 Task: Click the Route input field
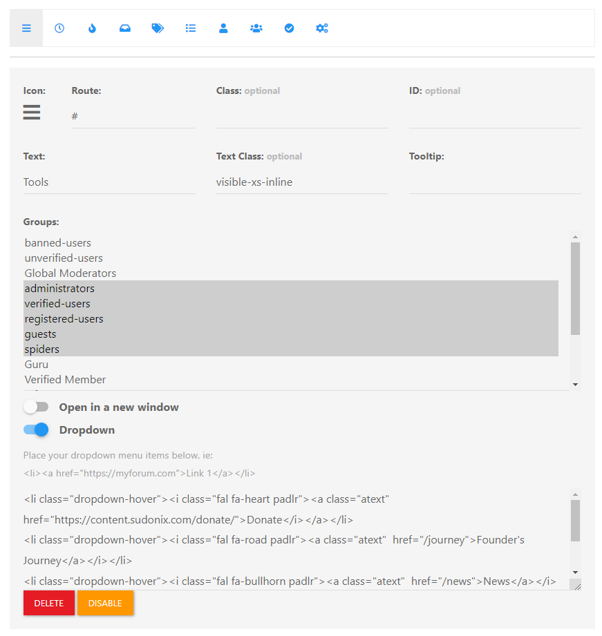tap(133, 116)
